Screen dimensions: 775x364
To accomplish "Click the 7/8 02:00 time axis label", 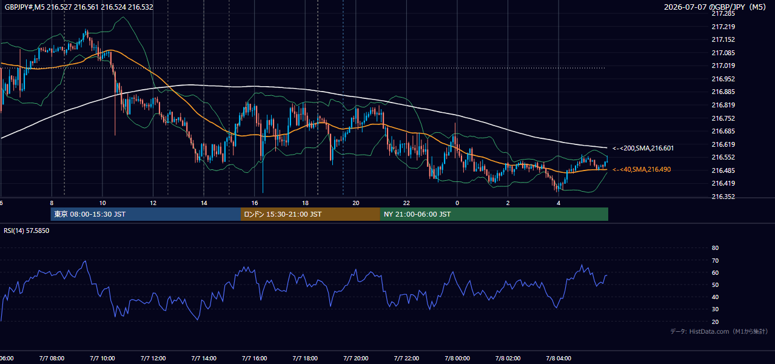I will click(x=508, y=359).
